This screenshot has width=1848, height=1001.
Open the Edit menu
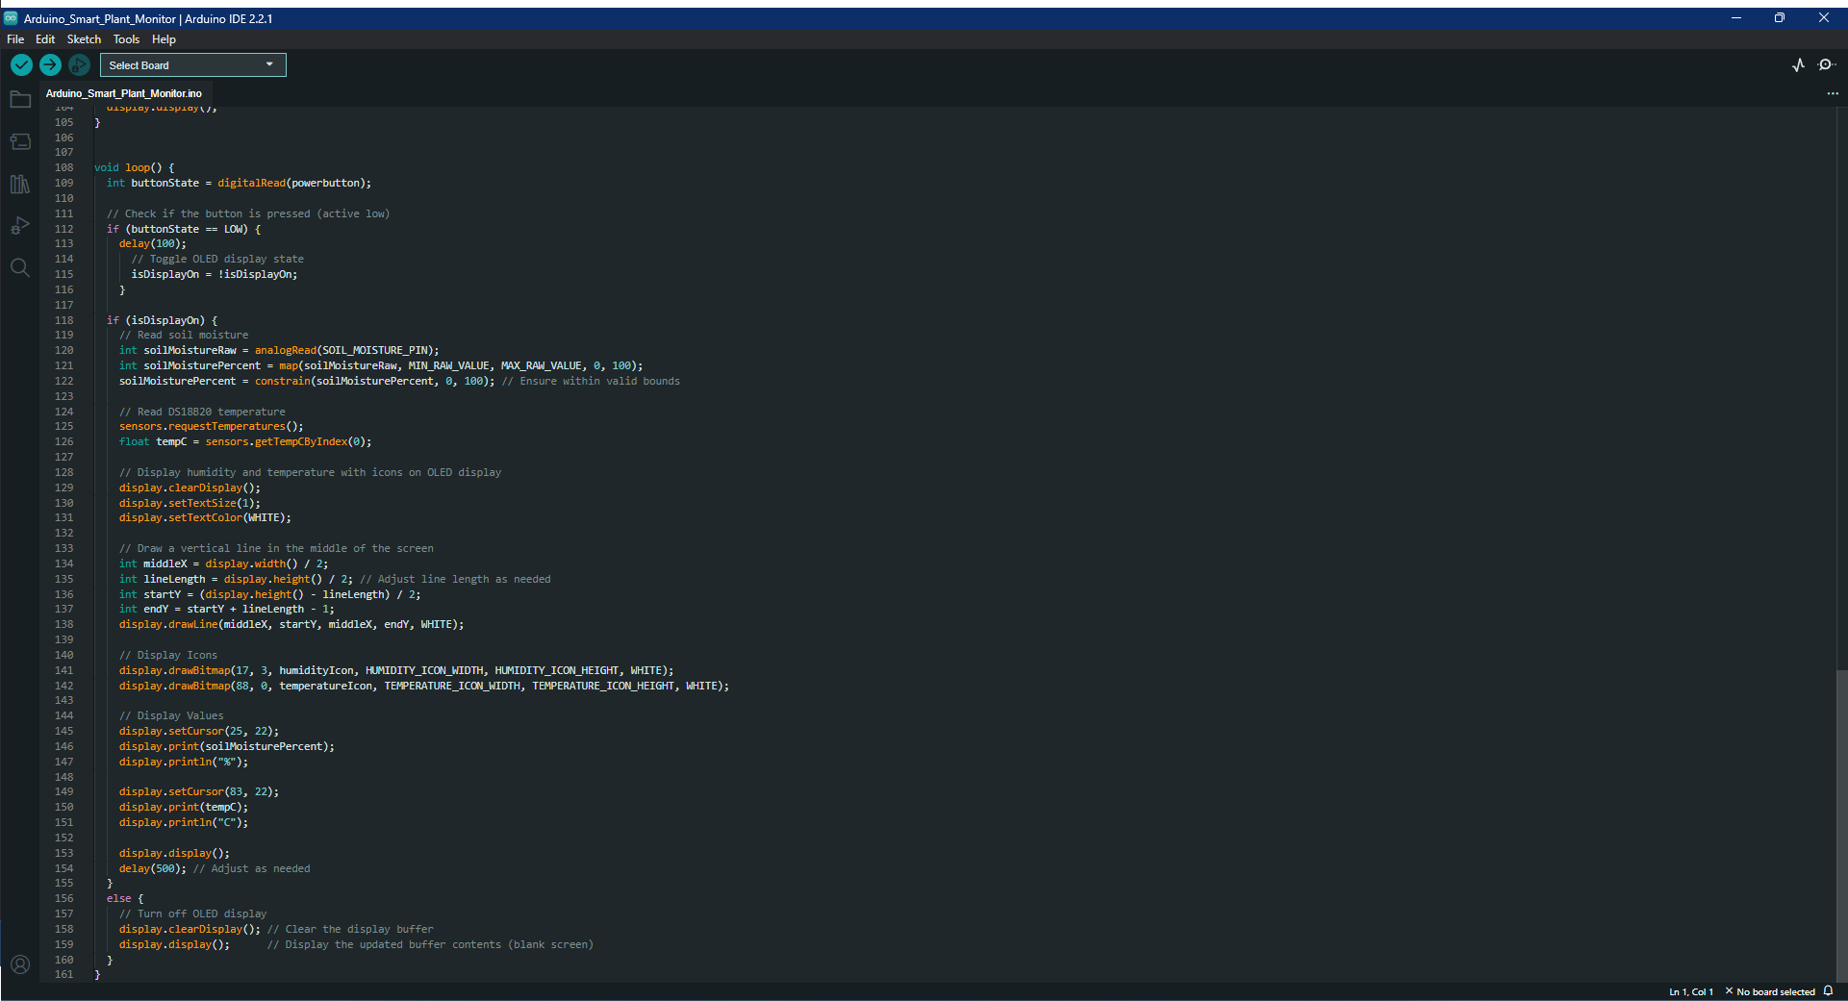45,39
